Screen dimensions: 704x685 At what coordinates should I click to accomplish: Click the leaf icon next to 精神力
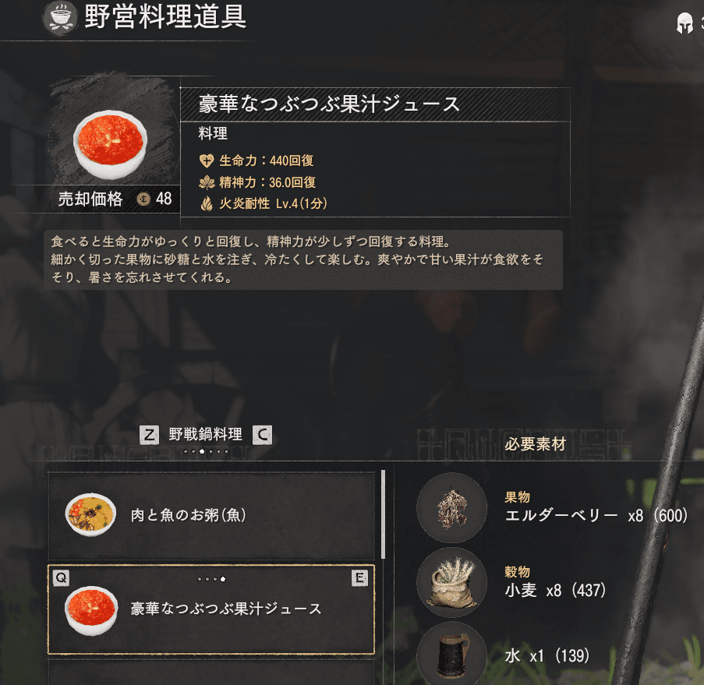(x=207, y=182)
